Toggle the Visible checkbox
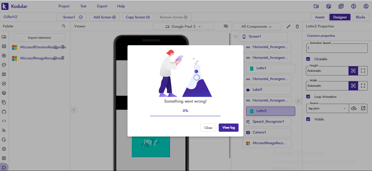372x171 pixels. (308, 119)
